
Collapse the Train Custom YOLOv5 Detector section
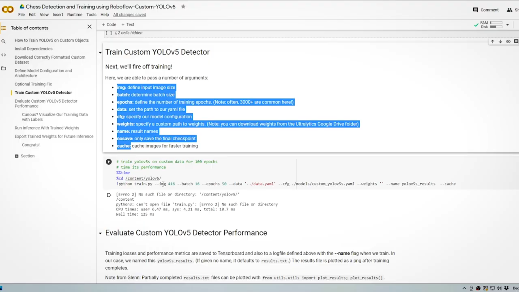[x=100, y=53]
